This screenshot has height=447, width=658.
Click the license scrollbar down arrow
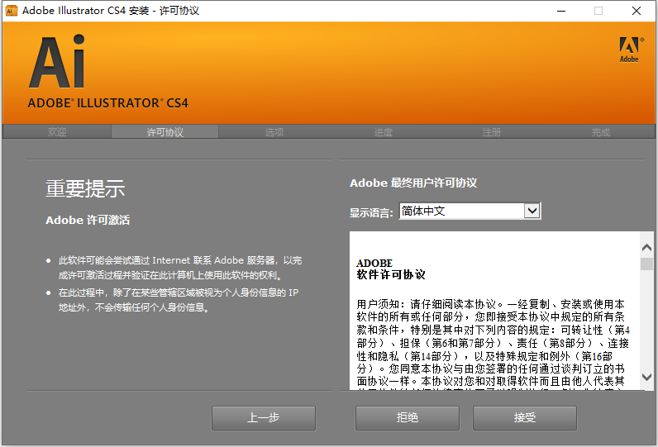click(x=646, y=377)
